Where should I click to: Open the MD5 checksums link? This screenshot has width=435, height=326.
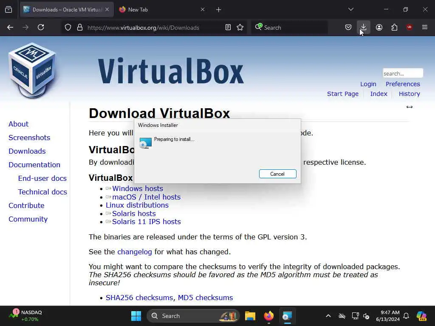point(205,298)
